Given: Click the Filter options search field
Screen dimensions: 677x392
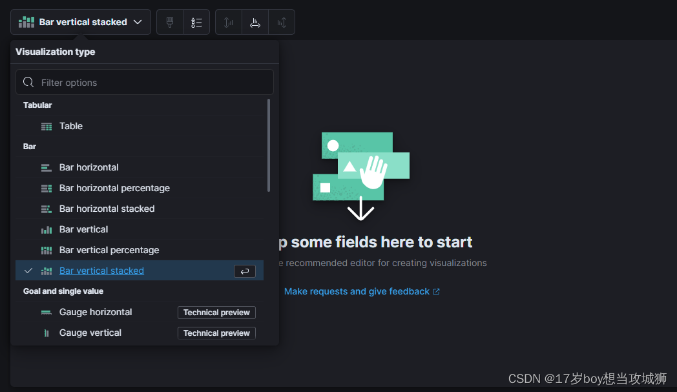Looking at the screenshot, I should point(145,83).
